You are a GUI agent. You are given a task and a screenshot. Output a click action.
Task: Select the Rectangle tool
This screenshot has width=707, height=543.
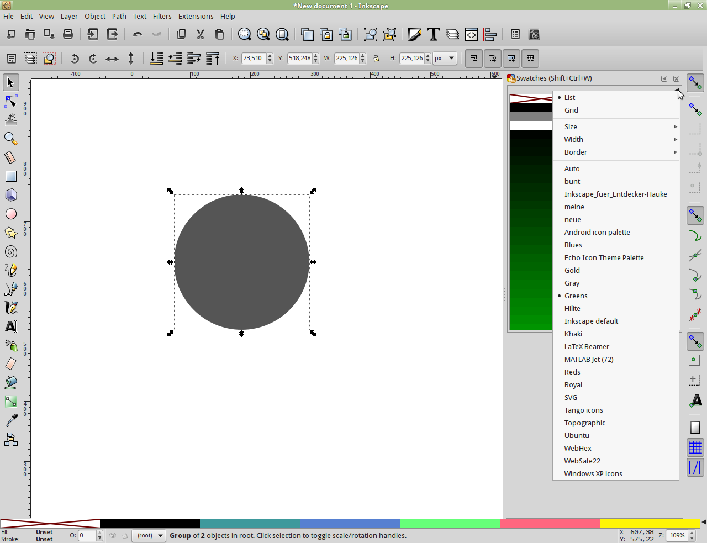[10, 176]
